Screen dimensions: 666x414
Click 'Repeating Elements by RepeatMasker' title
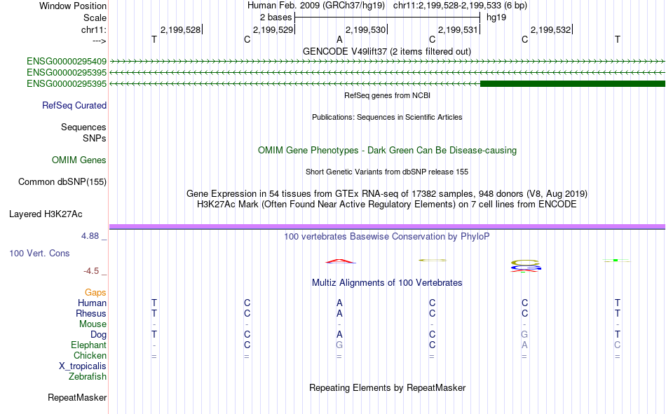click(x=387, y=387)
